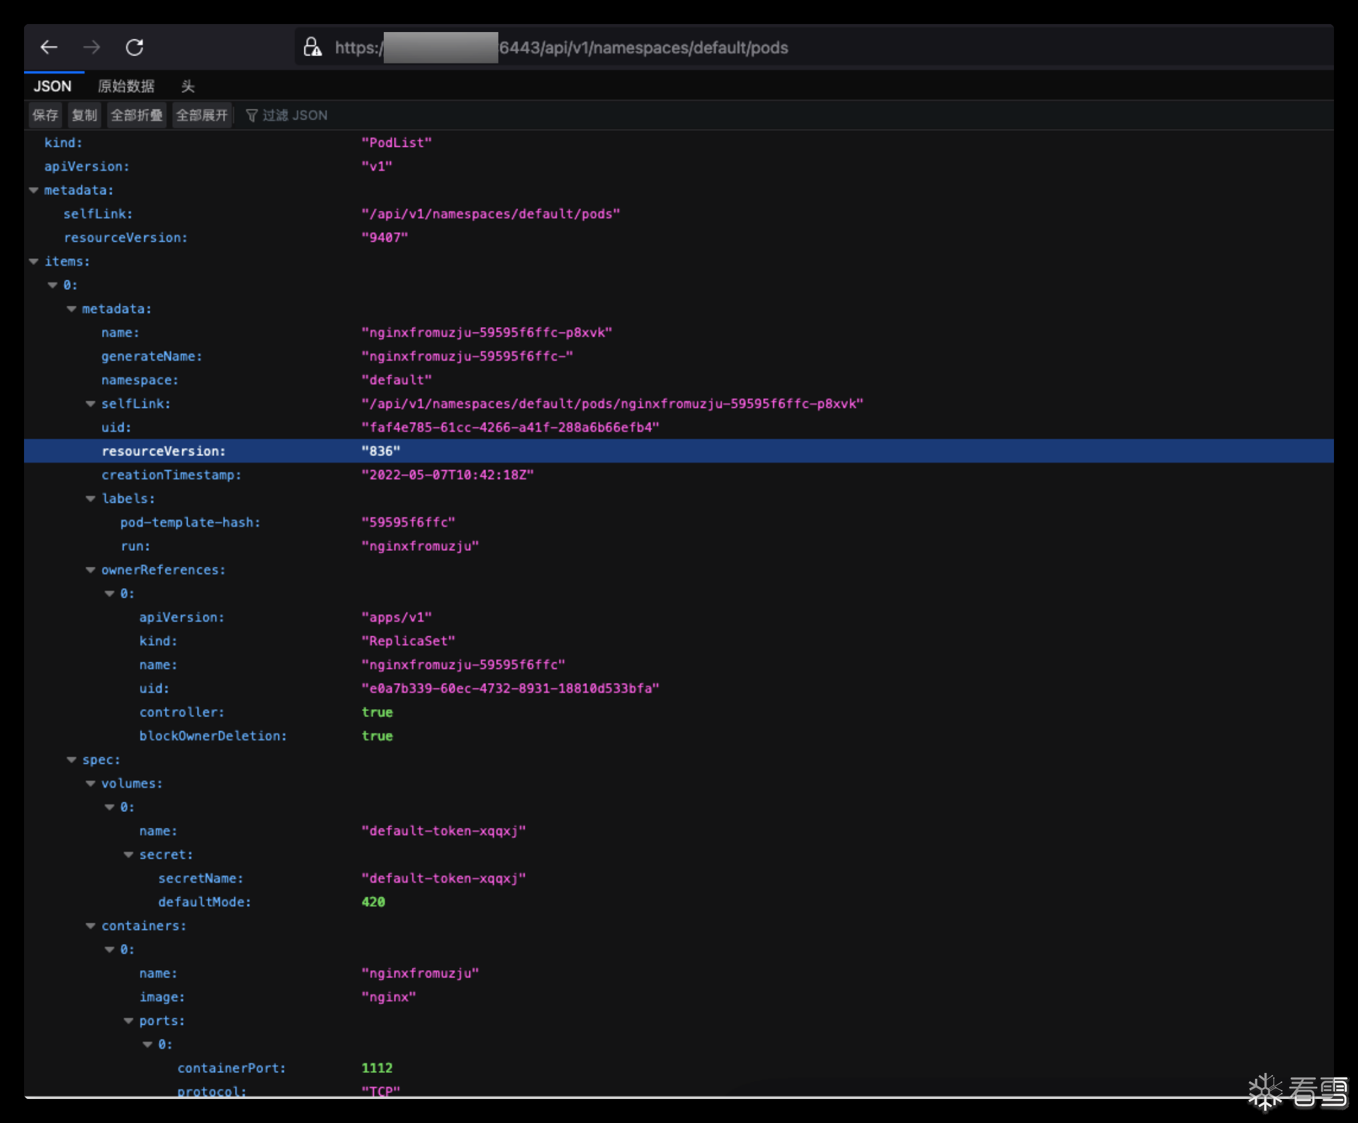Viewport: 1358px width, 1123px height.
Task: Open the 头 headers tab
Action: pyautogui.click(x=188, y=86)
